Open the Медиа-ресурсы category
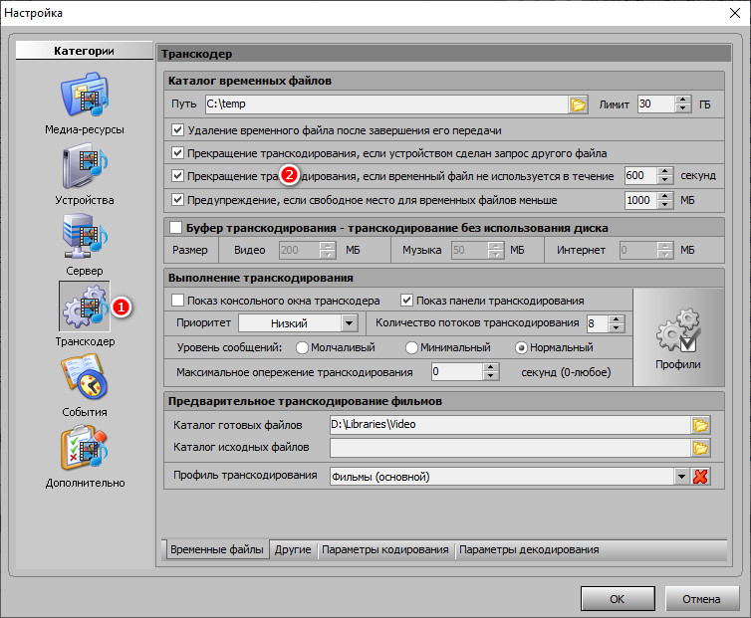This screenshot has width=751, height=618. pos(84,98)
